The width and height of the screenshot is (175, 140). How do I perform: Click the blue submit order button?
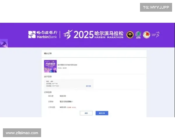coord(102,113)
